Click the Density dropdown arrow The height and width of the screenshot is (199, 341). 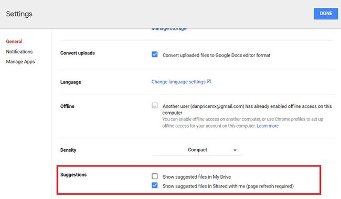[235, 150]
